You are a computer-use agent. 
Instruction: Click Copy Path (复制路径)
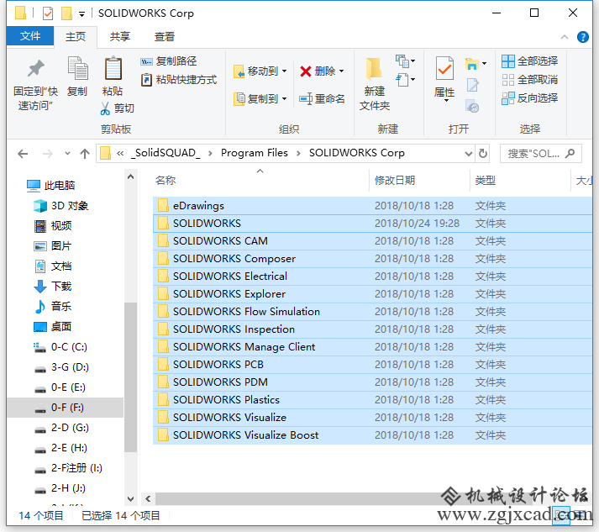point(169,61)
